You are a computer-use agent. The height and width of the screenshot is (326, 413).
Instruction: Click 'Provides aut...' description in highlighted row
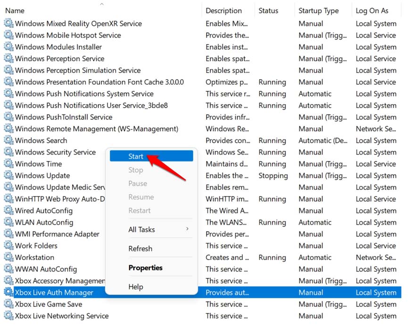coord(227,293)
